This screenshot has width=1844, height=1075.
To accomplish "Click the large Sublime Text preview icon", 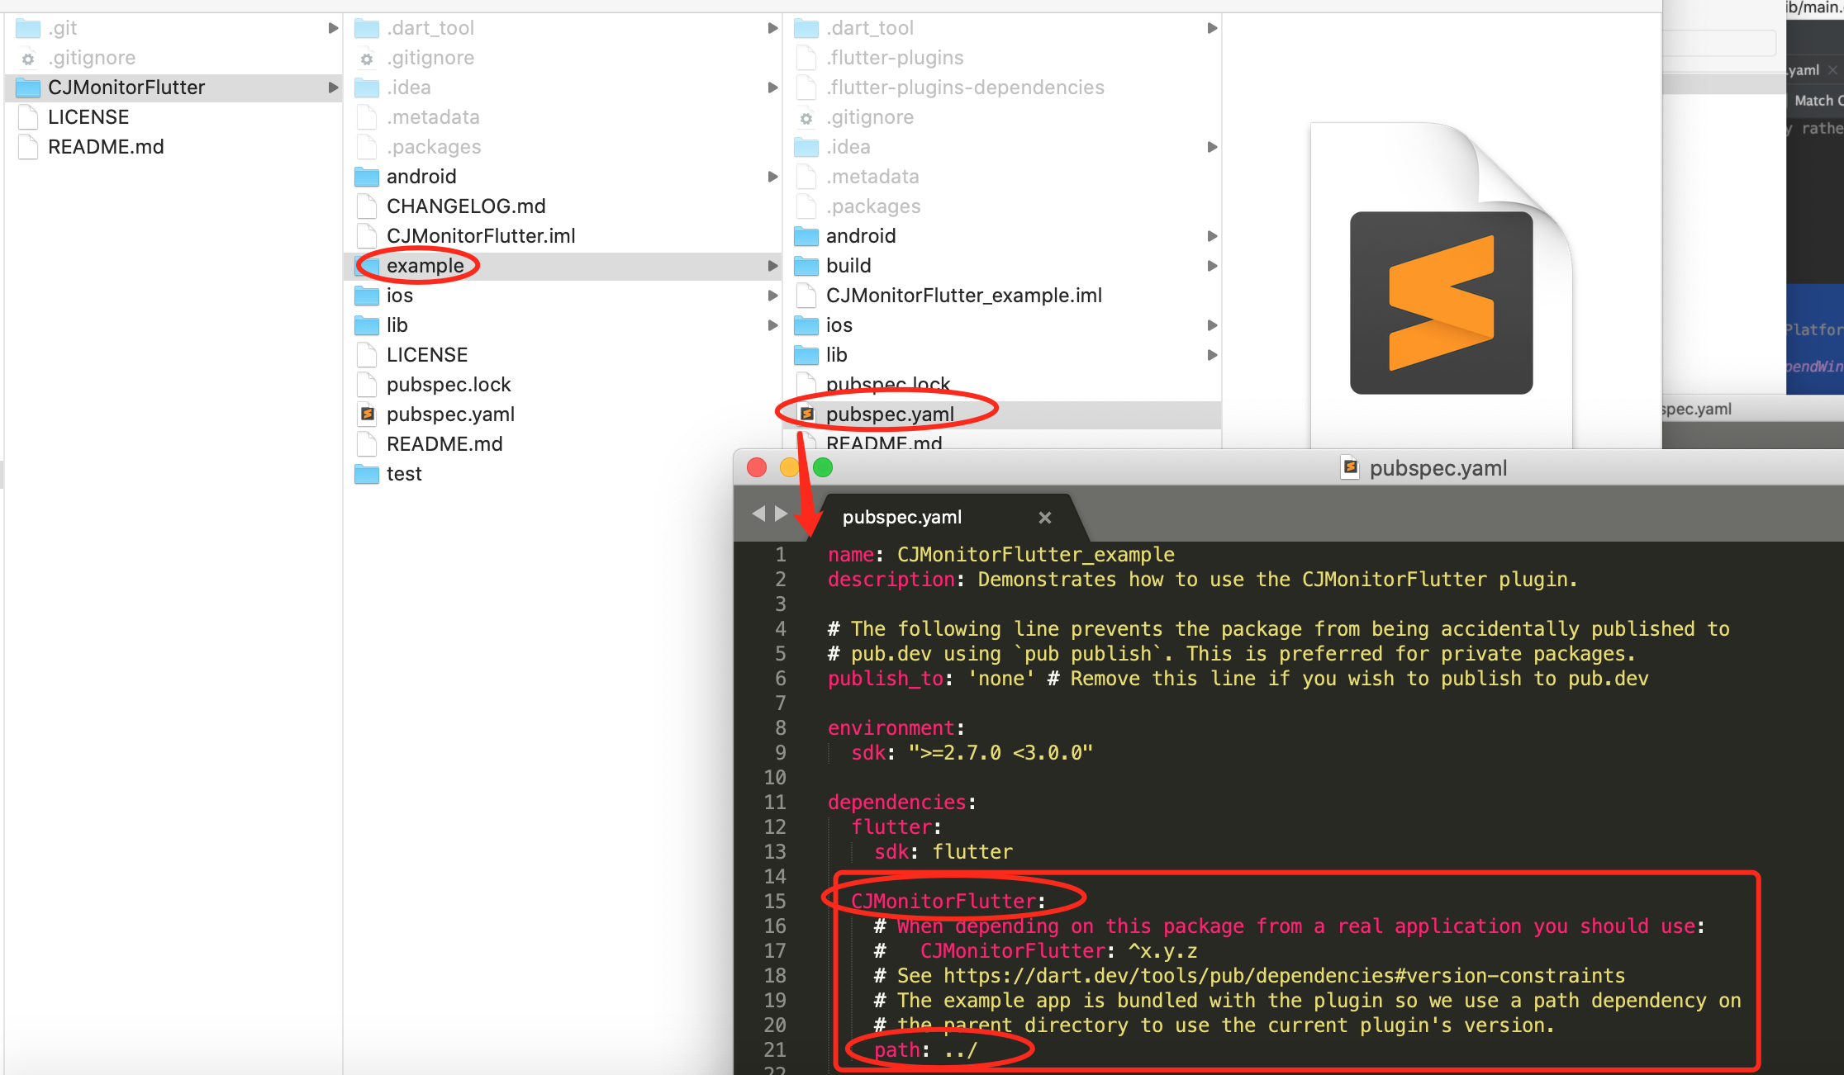I will click(x=1441, y=303).
